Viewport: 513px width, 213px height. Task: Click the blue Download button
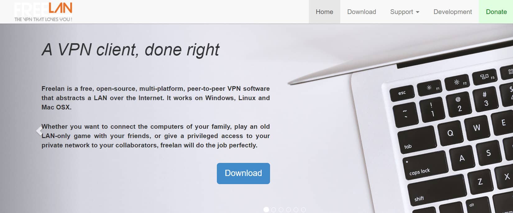click(x=243, y=173)
